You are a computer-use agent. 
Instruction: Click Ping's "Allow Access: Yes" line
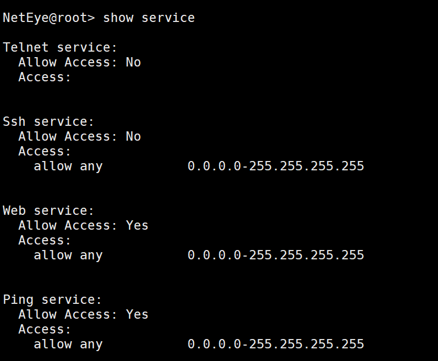(x=83, y=314)
